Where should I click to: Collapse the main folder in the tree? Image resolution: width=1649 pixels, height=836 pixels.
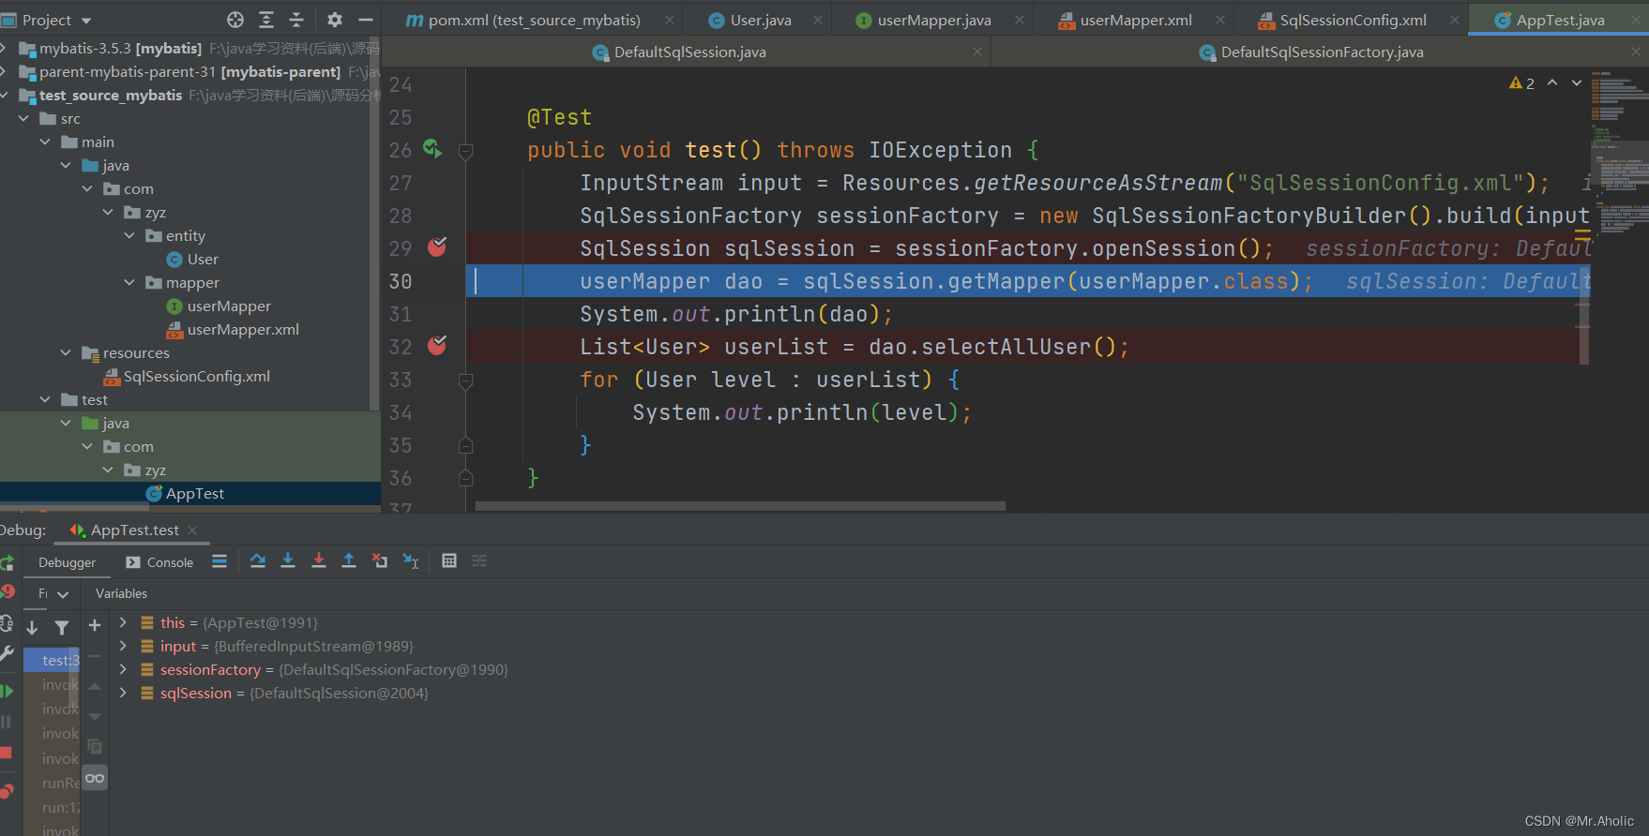tap(45, 142)
